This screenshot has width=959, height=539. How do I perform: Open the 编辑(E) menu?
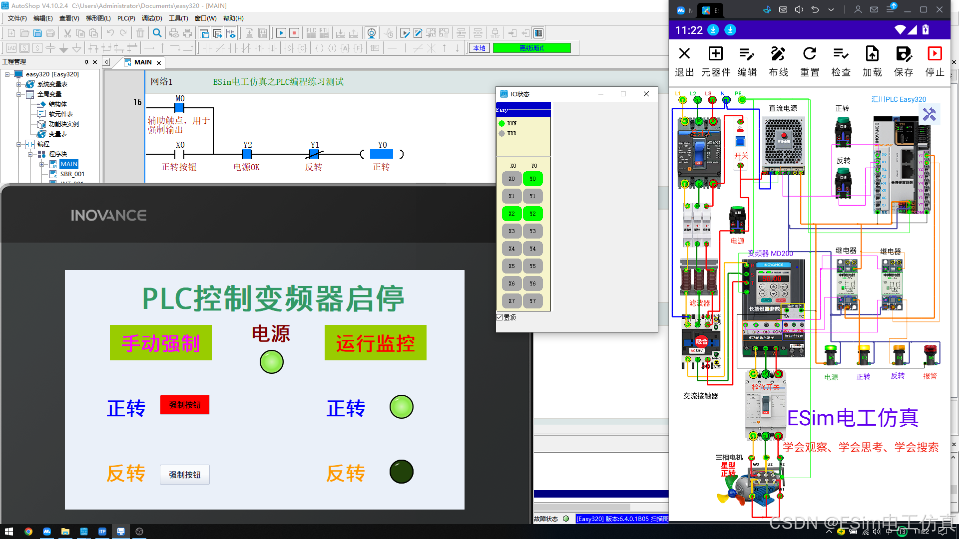[x=43, y=18]
